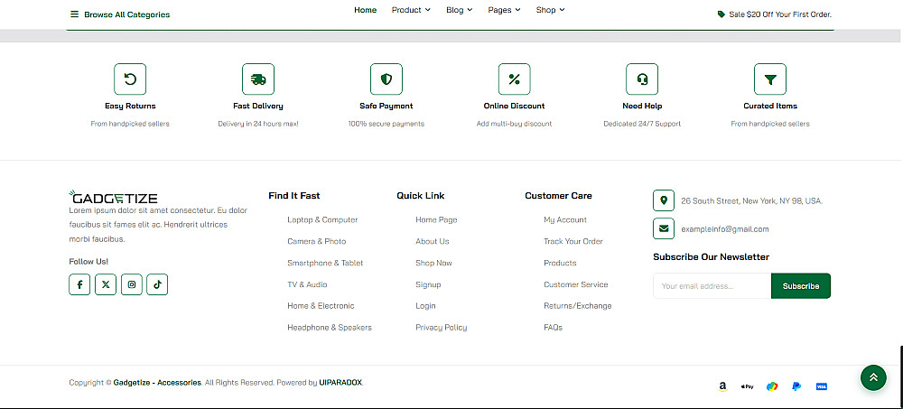The height and width of the screenshot is (409, 903).
Task: Open the My Account link
Action: click(565, 220)
